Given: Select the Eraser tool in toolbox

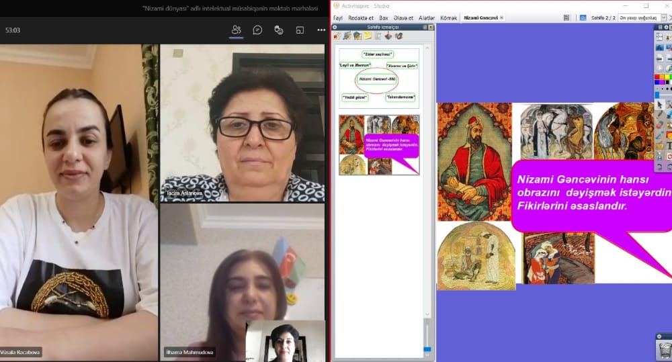Looking at the screenshot, I should [x=660, y=124].
